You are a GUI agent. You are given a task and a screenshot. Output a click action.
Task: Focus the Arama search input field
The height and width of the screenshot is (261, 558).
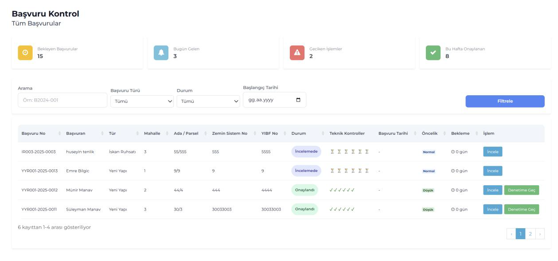coord(62,100)
